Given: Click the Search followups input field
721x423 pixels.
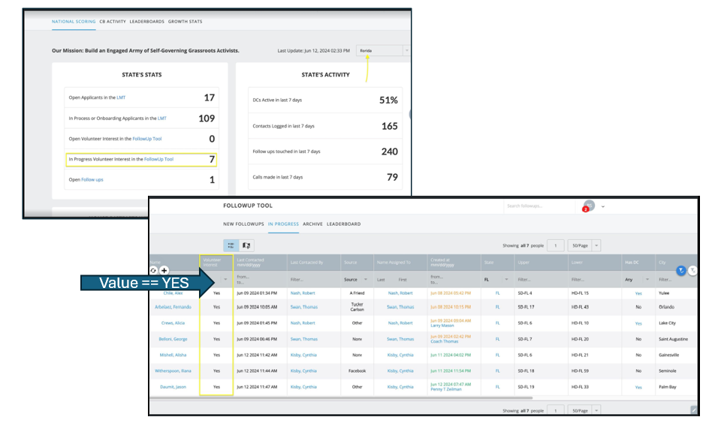Looking at the screenshot, I should (x=537, y=205).
